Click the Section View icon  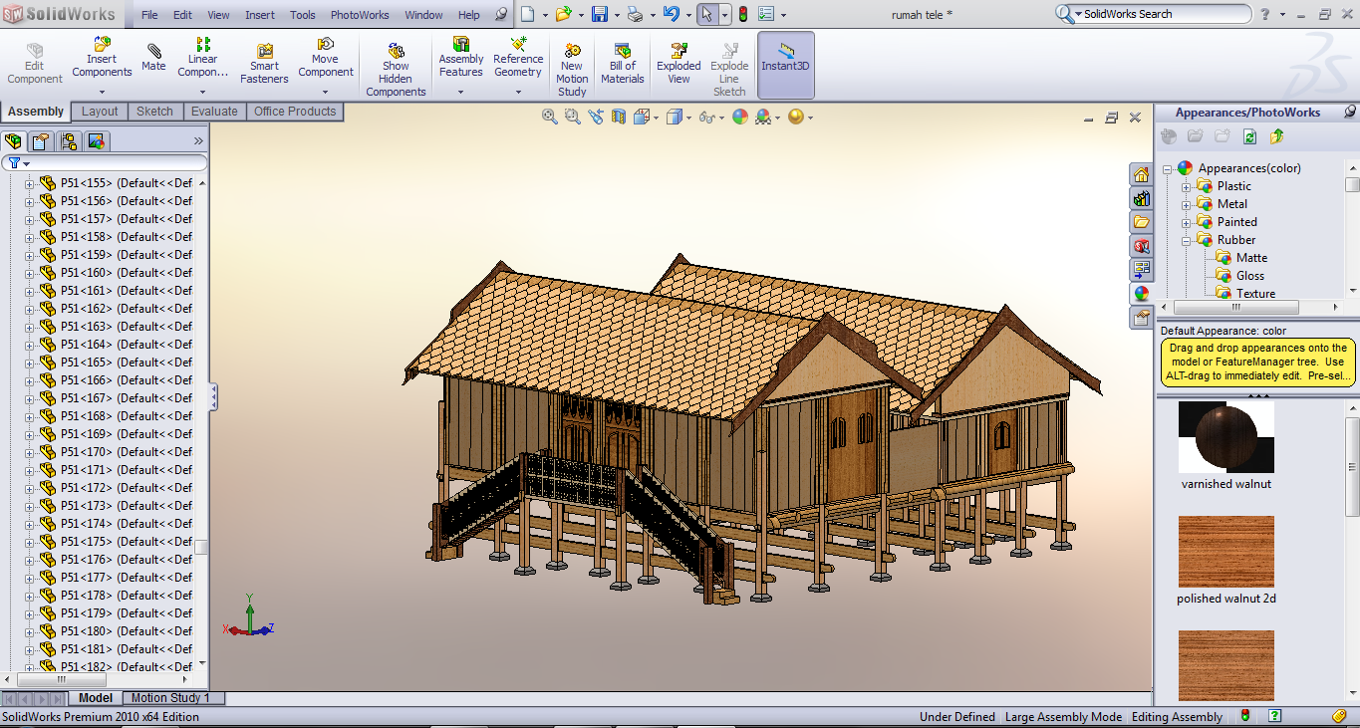(x=619, y=117)
